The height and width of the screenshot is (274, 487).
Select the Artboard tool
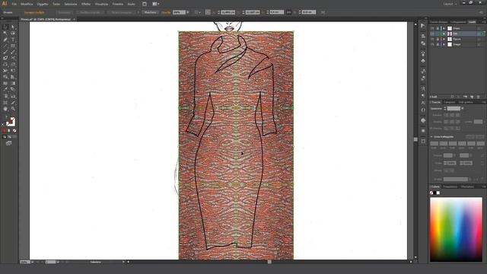click(x=5, y=103)
